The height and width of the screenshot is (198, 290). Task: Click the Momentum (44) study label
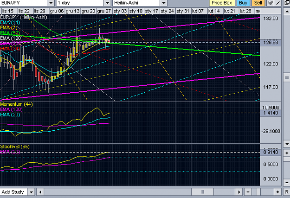click(16, 104)
